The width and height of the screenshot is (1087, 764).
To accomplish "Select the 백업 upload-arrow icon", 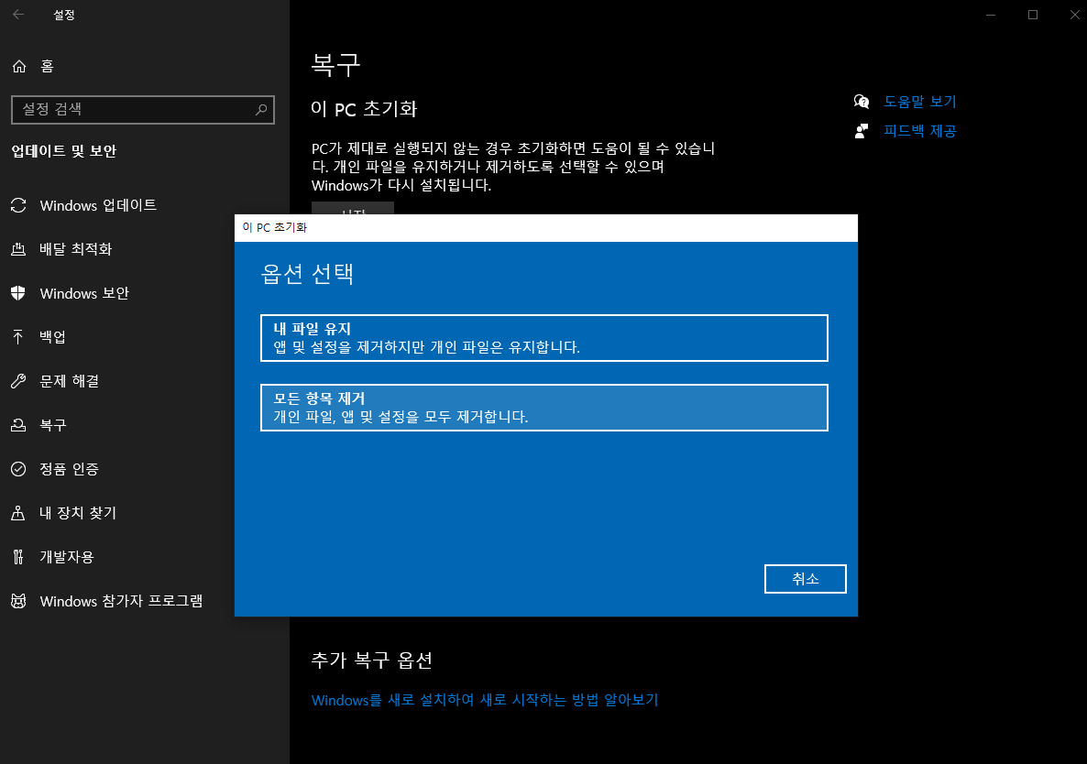I will 17,337.
